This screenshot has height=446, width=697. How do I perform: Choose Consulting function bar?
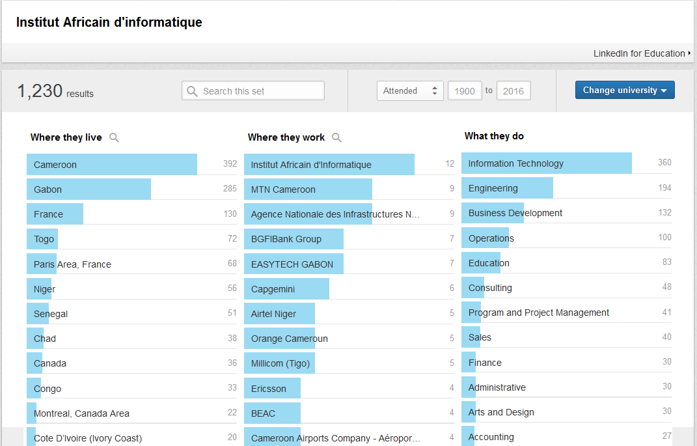click(566, 288)
